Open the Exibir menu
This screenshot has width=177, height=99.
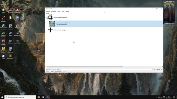(59, 11)
